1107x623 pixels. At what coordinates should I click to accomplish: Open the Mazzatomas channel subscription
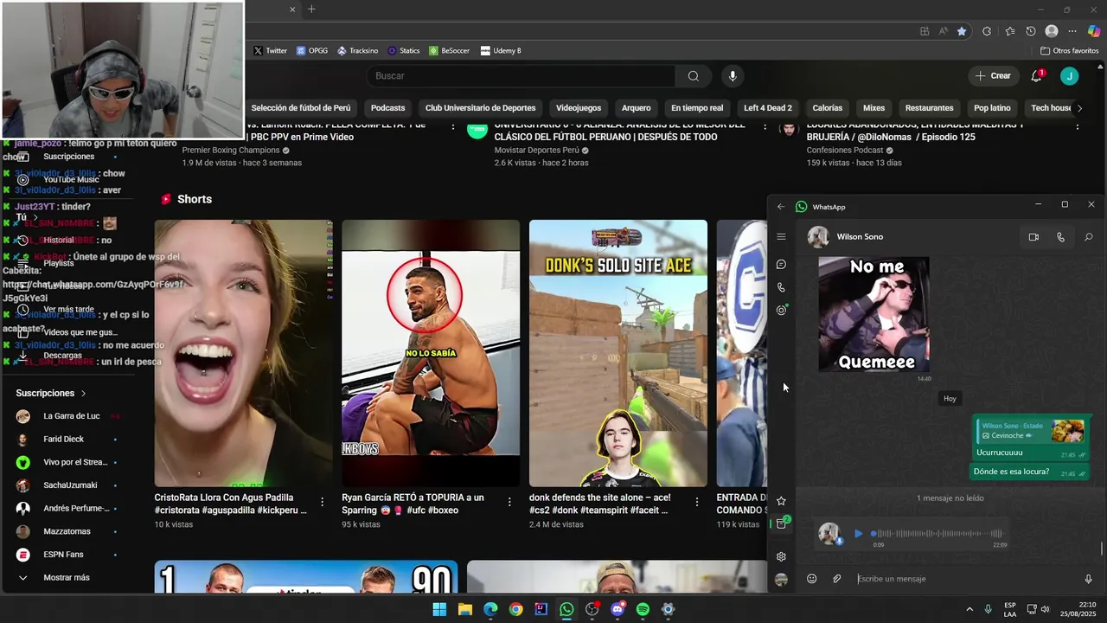[66, 531]
